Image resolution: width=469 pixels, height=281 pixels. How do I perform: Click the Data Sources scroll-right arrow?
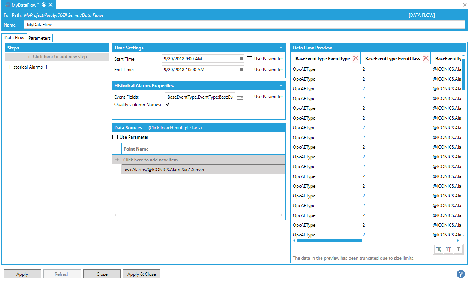[x=282, y=215]
